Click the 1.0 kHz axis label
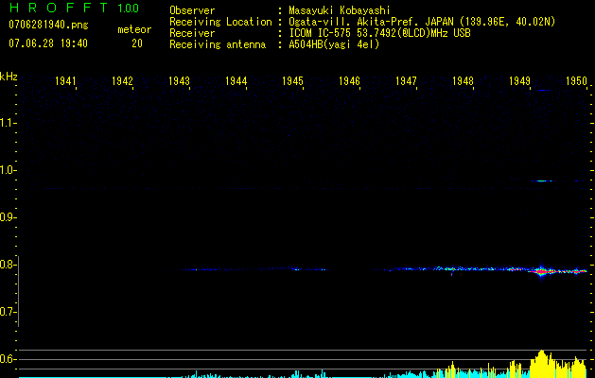595x378 pixels. click(8, 170)
